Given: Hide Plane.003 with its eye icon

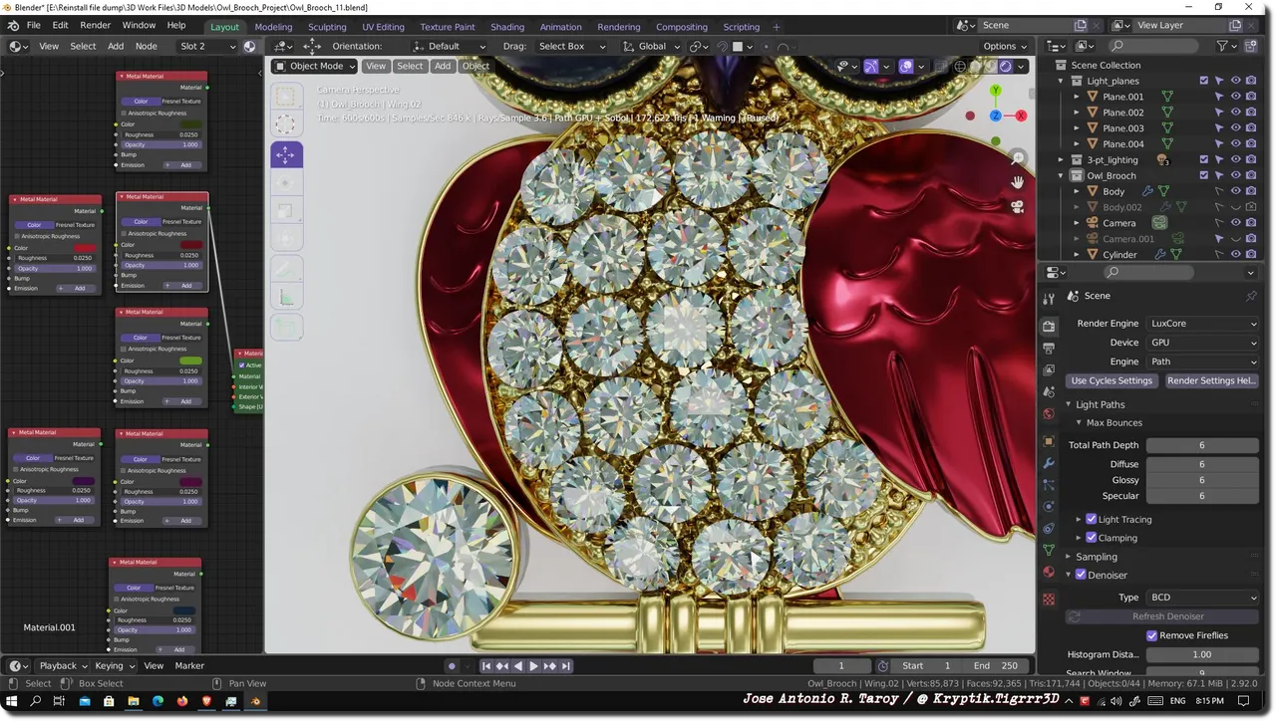Looking at the screenshot, I should point(1235,128).
